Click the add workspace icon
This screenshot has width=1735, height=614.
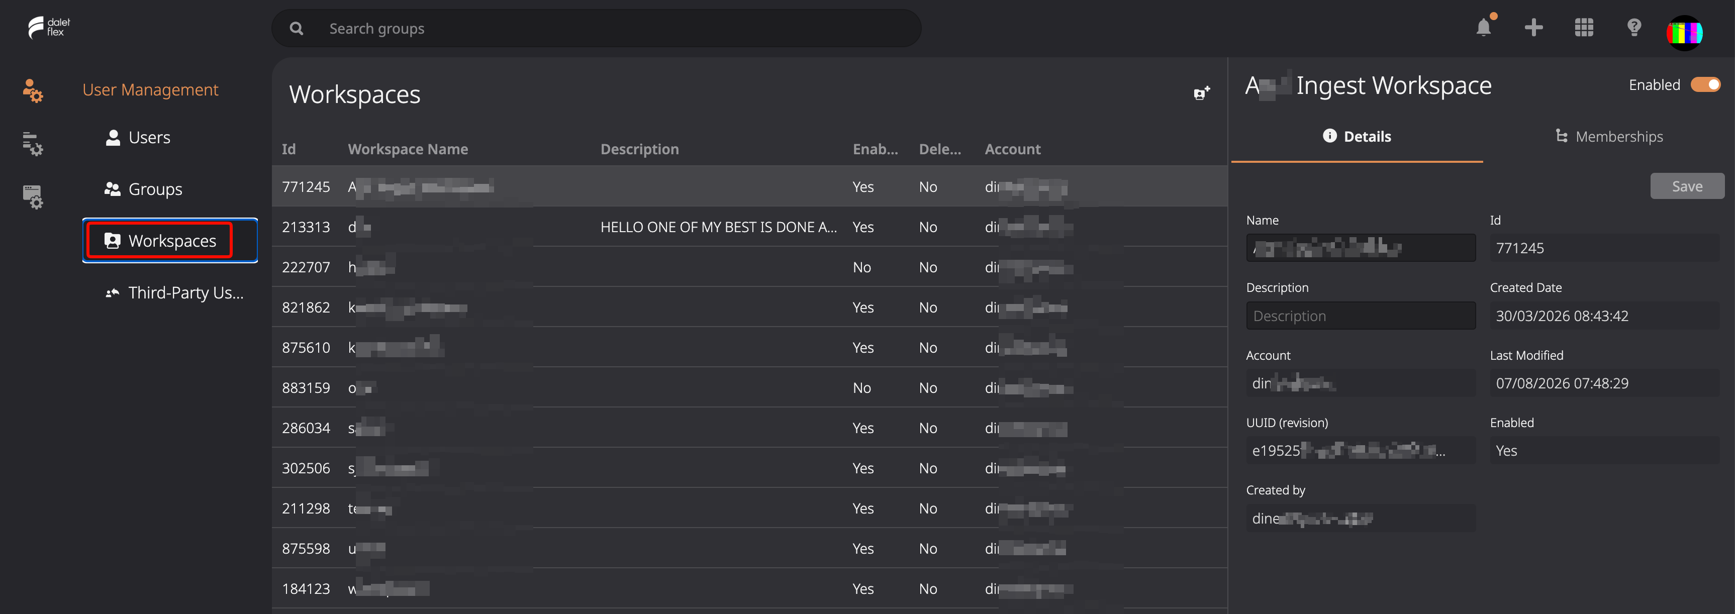pyautogui.click(x=1202, y=93)
